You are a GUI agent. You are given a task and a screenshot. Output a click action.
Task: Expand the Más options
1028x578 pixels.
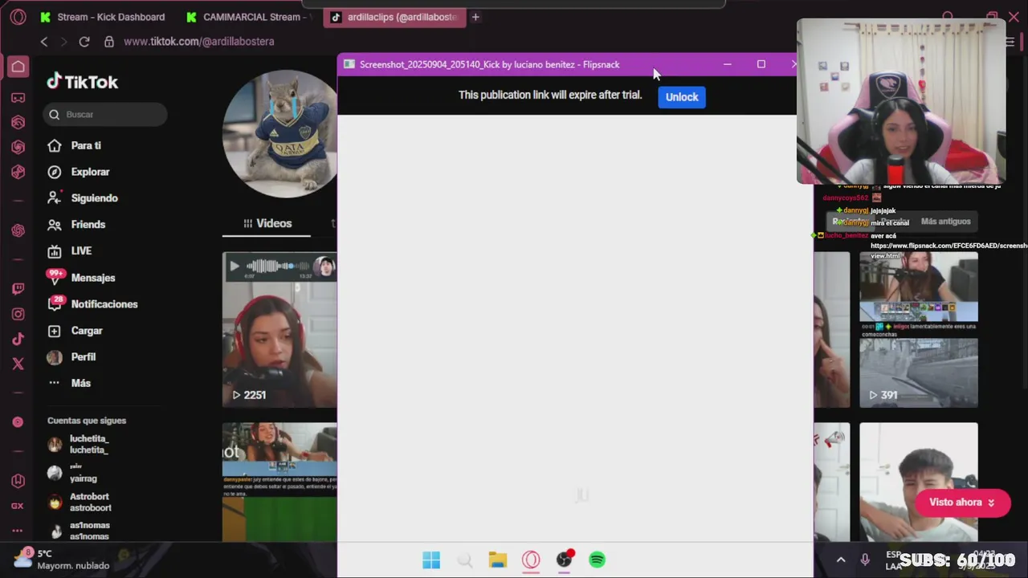(x=69, y=383)
